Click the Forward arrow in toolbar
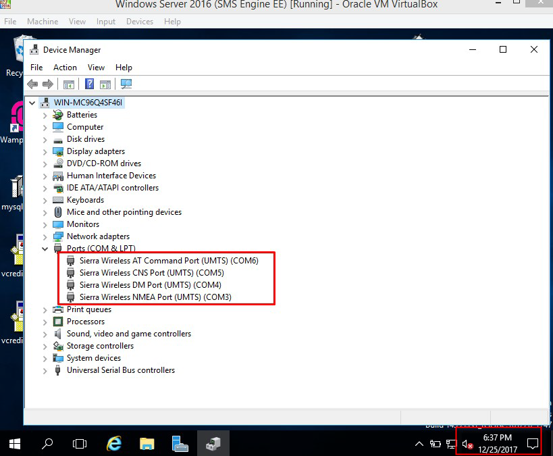Viewport: 553px width, 456px height. point(48,84)
